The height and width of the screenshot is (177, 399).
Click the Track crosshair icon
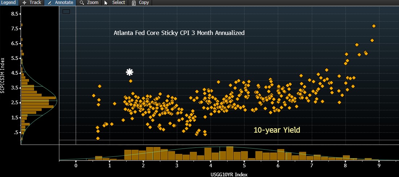25,3
